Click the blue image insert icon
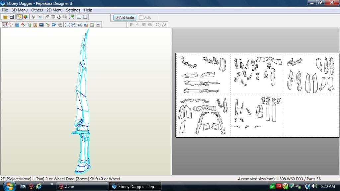Viewport: 340px width, 191px height. coord(42,25)
